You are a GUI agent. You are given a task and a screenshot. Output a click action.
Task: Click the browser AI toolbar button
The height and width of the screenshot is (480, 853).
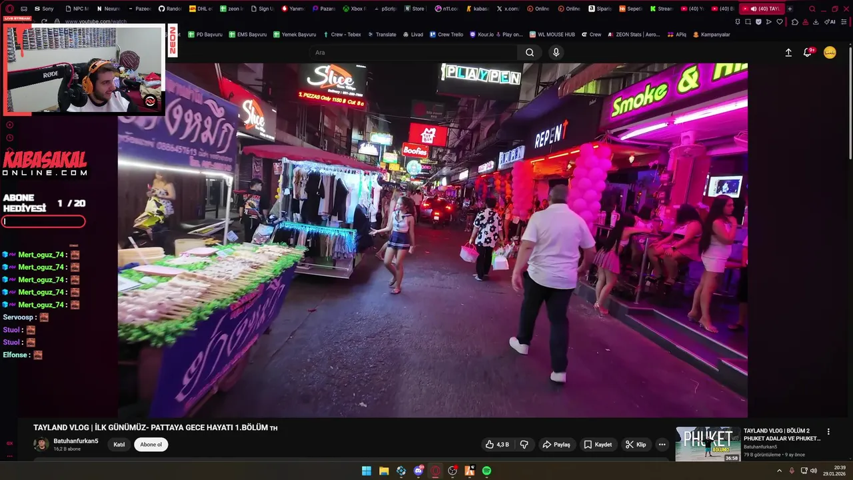tap(830, 21)
